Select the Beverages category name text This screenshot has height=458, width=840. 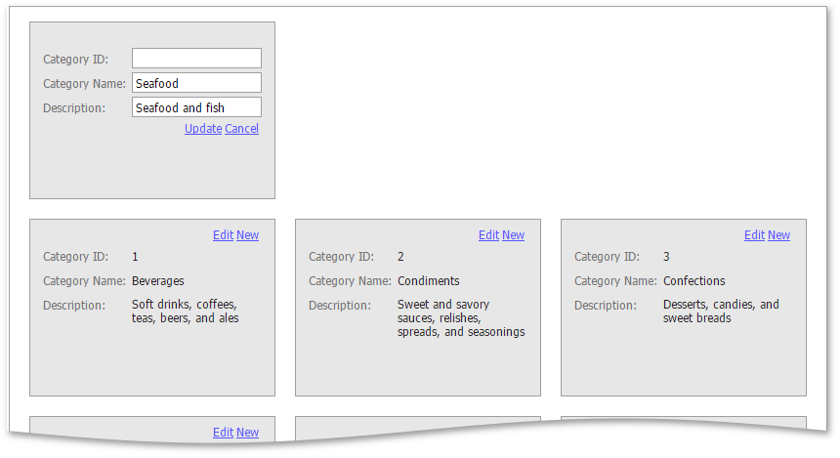(158, 281)
